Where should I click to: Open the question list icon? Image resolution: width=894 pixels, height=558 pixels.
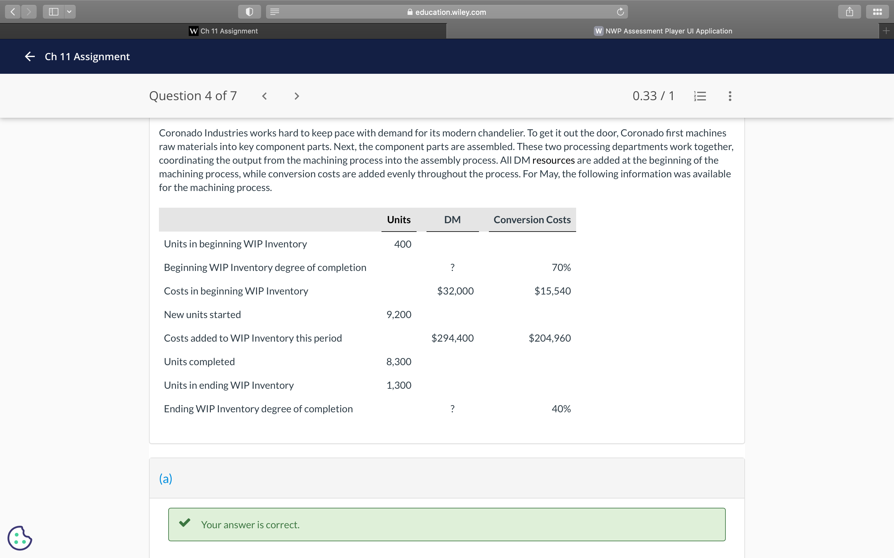click(699, 95)
